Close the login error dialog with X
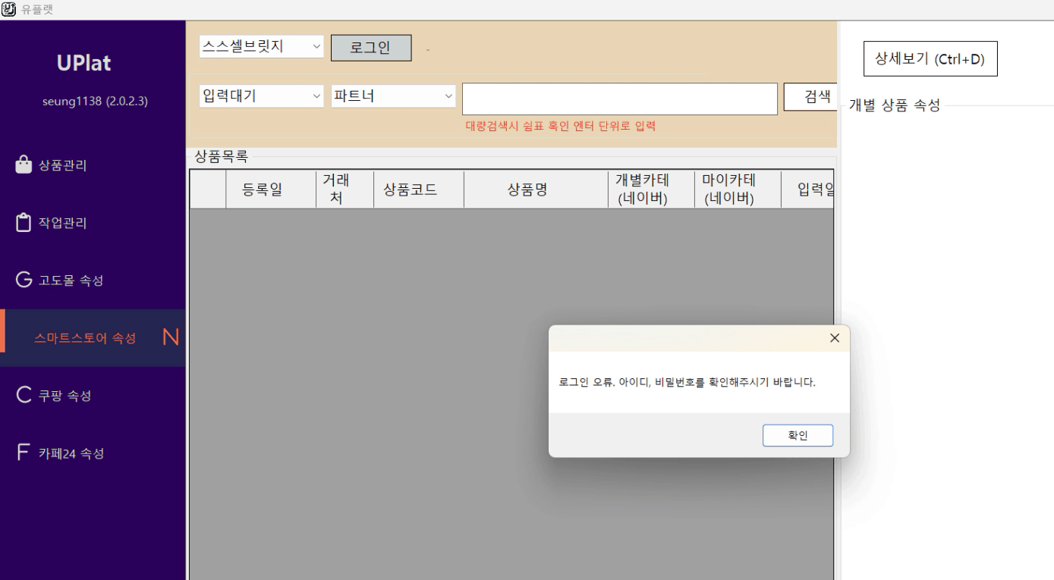The width and height of the screenshot is (1054, 580). pyautogui.click(x=835, y=338)
